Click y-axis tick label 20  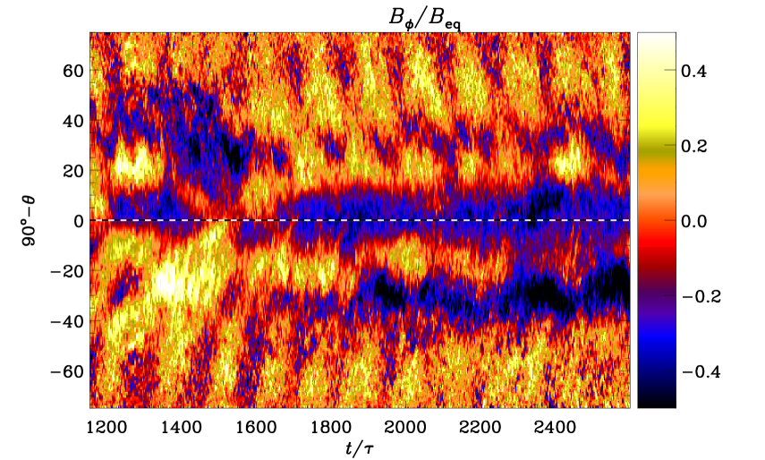click(x=73, y=171)
